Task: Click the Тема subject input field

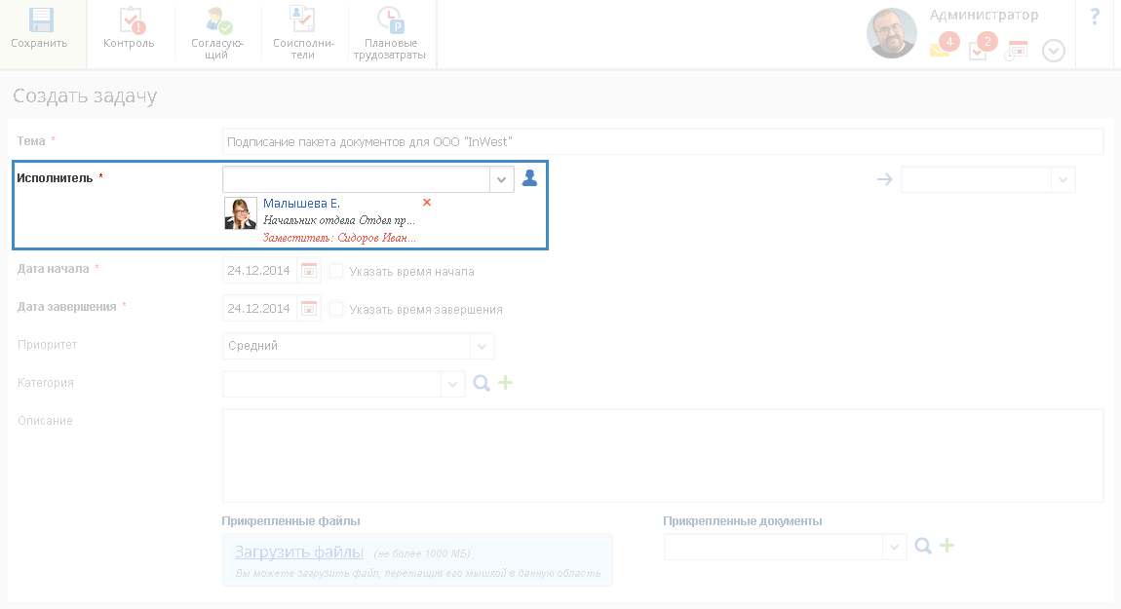Action: coord(662,142)
